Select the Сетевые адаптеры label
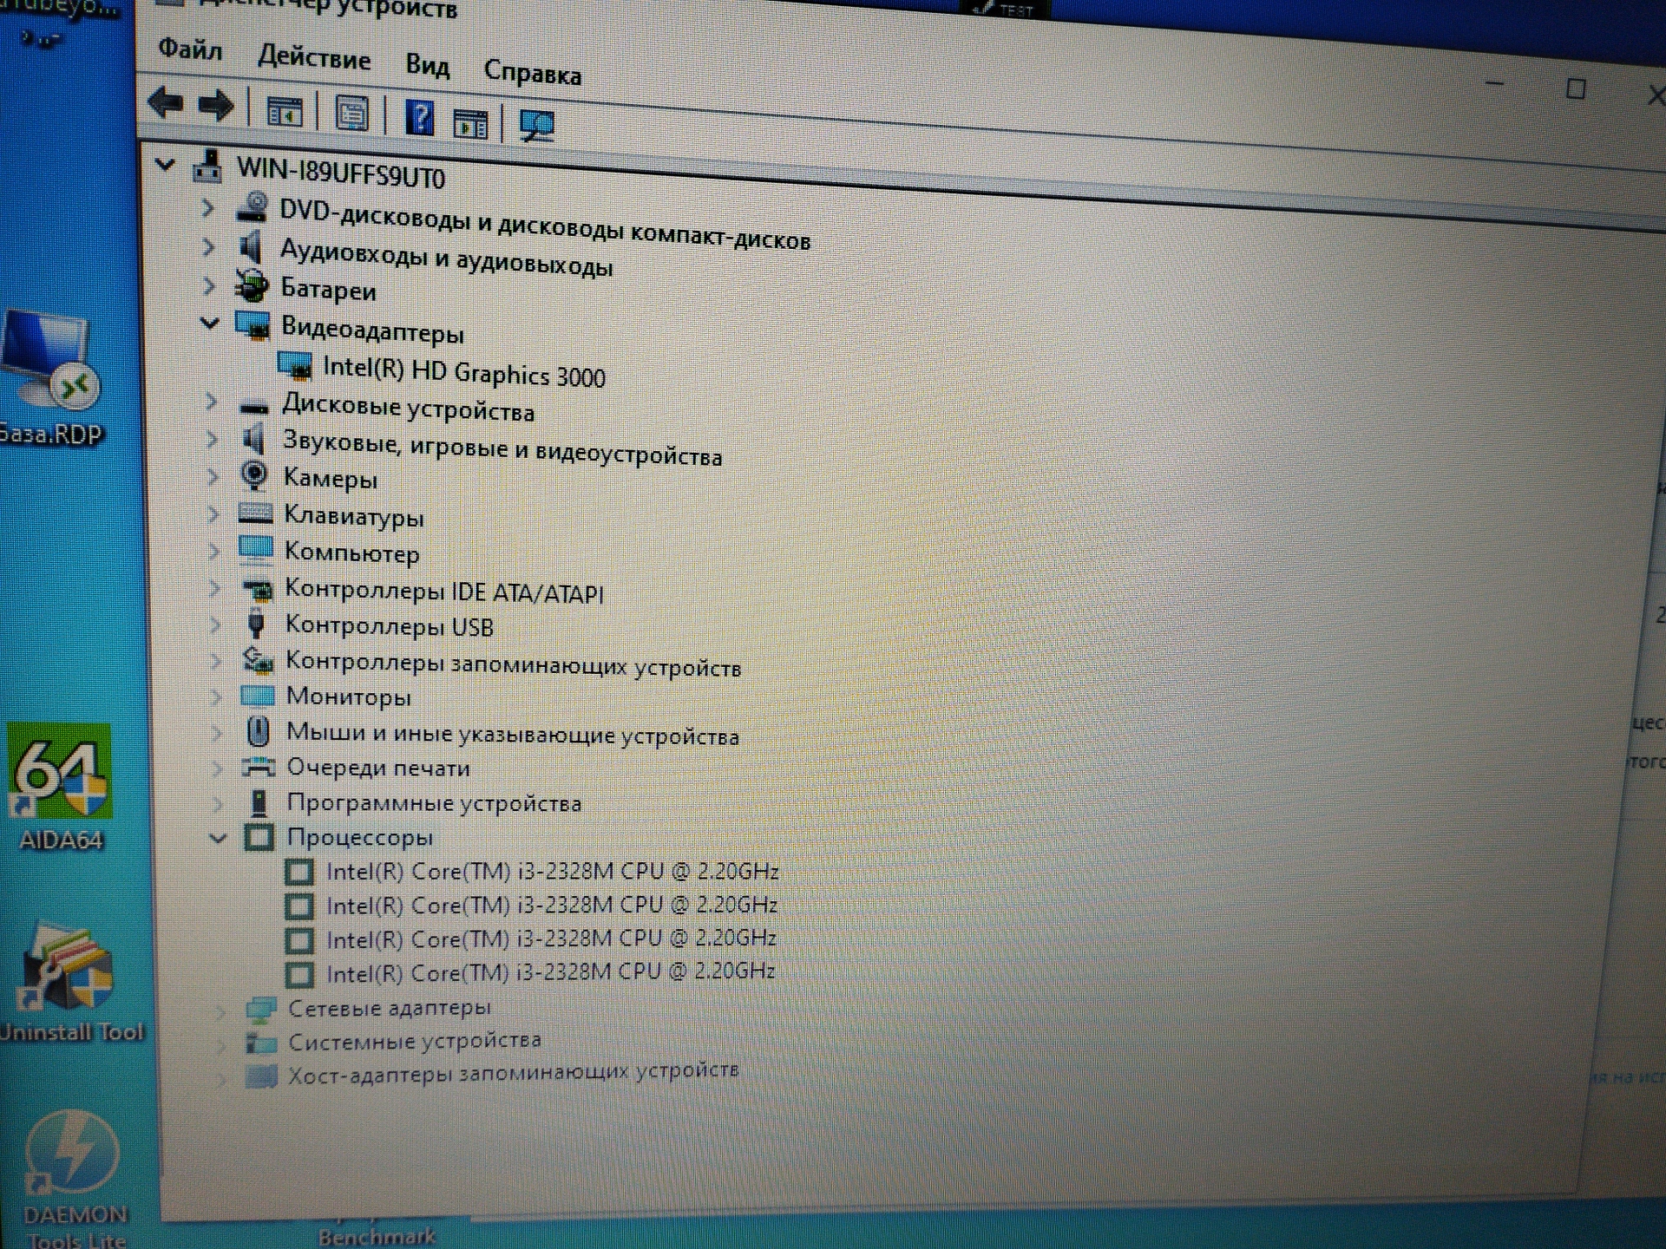The width and height of the screenshot is (1666, 1249). tap(390, 1008)
